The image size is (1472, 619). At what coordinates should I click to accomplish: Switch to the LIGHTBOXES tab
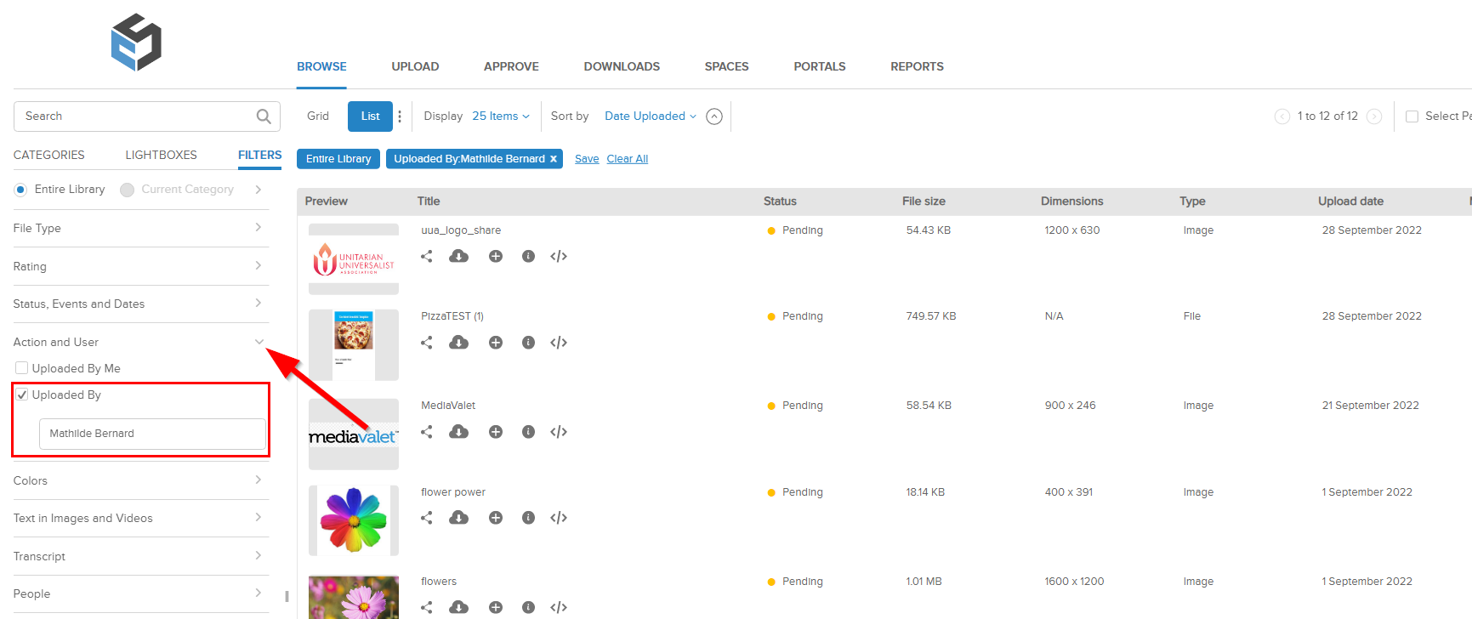(x=161, y=155)
